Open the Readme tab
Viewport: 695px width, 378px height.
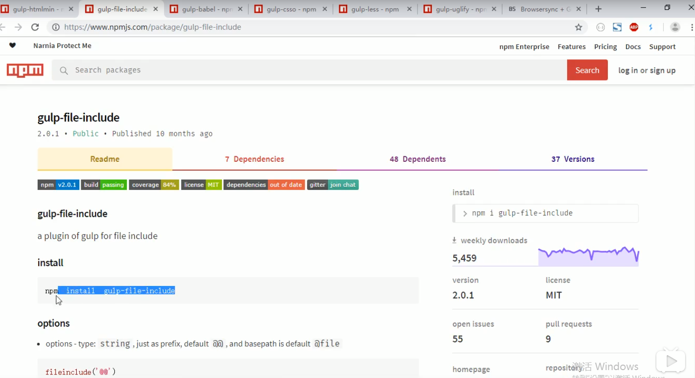(x=105, y=159)
